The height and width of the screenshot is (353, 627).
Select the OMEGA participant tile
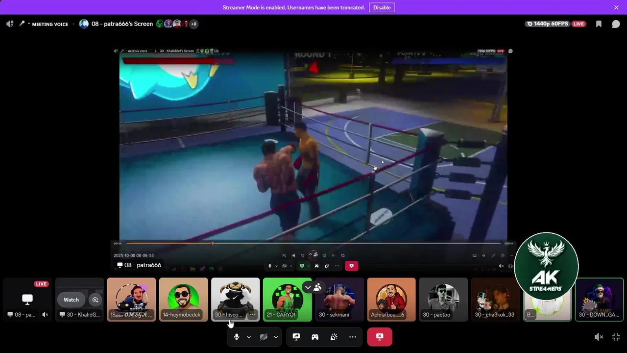131,300
